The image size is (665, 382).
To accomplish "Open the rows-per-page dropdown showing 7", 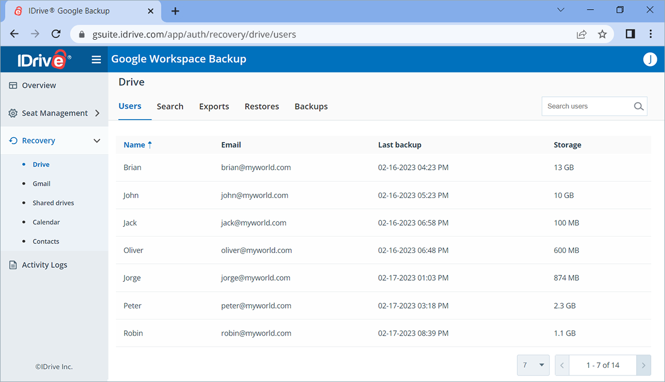I will point(533,365).
